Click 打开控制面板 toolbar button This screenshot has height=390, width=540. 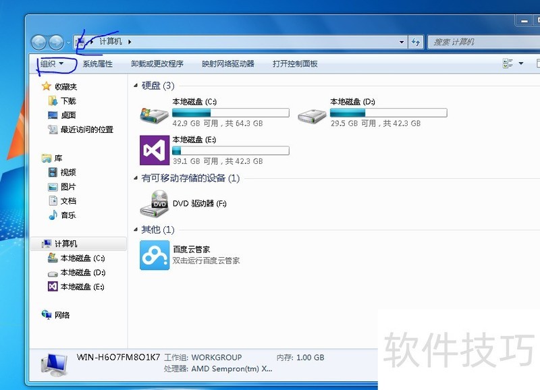point(295,64)
